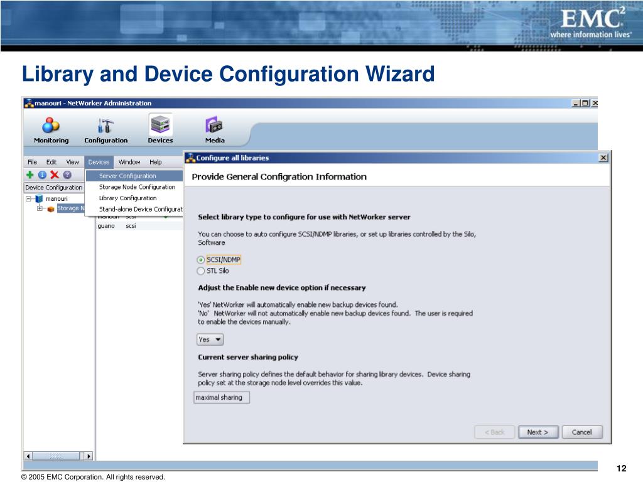Open the File menu
This screenshot has height=482, width=643.
33,163
